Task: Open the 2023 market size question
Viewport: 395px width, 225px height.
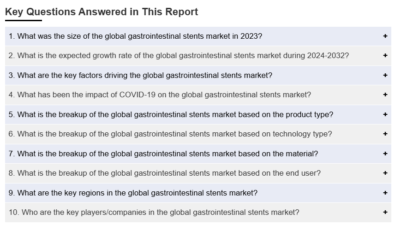Action: pos(198,36)
